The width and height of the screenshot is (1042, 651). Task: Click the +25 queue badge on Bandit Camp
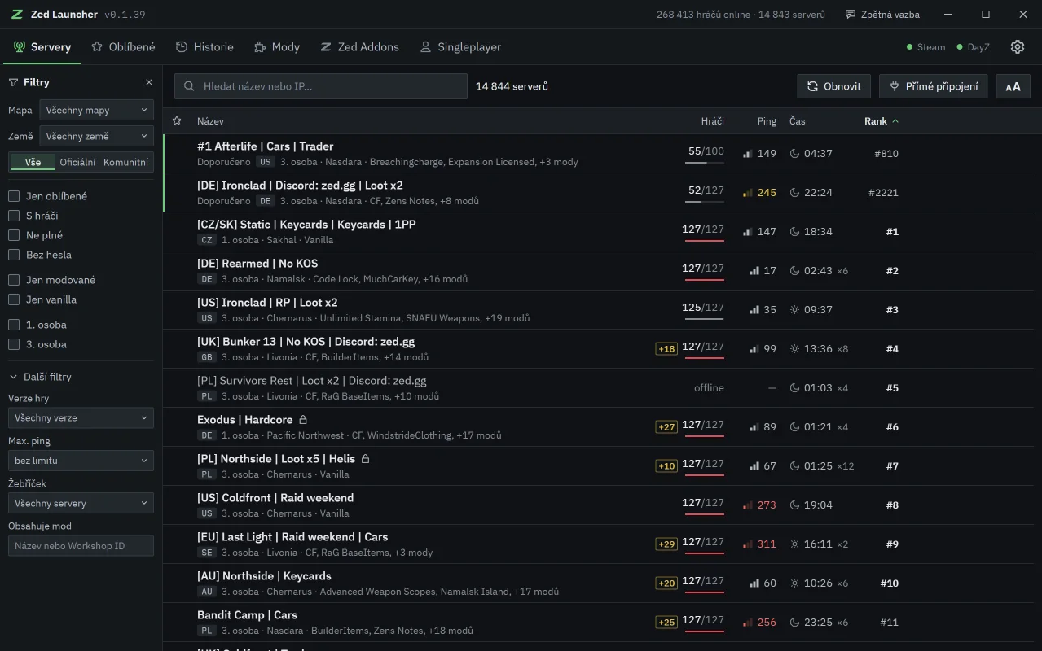666,623
